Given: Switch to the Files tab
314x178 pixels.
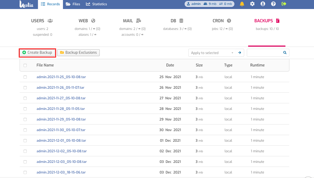Looking at the screenshot, I should [x=73, y=4].
